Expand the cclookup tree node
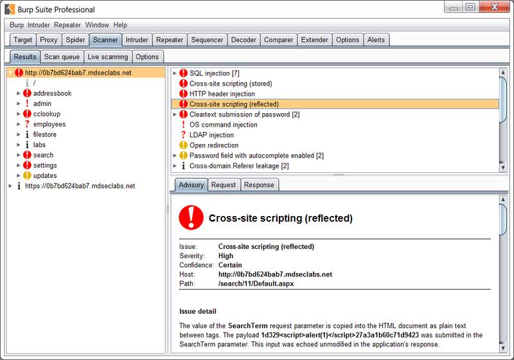The width and height of the screenshot is (514, 360). tap(19, 114)
